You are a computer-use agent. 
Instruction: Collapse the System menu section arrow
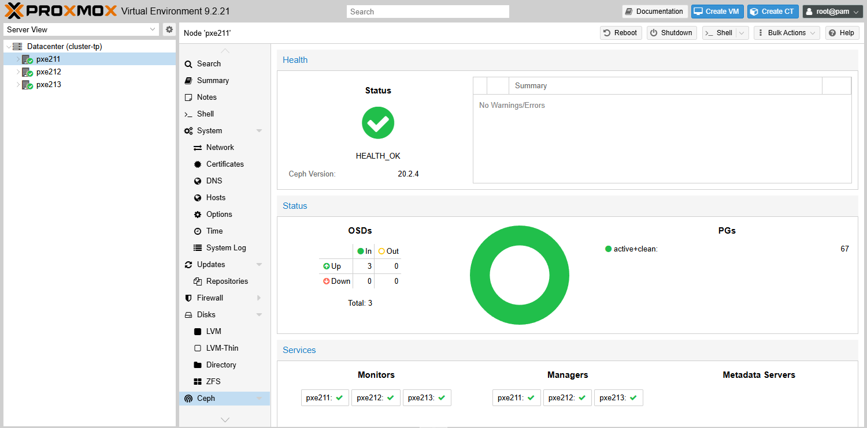pos(259,131)
